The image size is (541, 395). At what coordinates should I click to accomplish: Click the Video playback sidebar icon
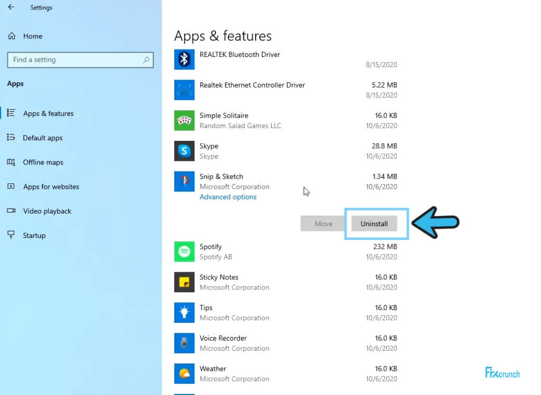coord(11,210)
